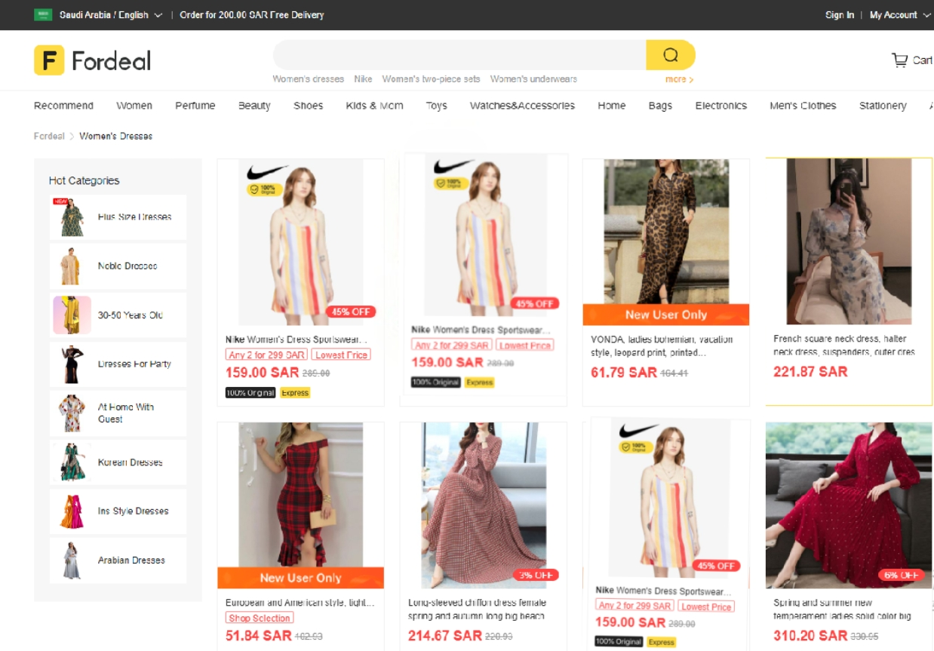
Task: Click the Sign In link
Action: pyautogui.click(x=839, y=15)
